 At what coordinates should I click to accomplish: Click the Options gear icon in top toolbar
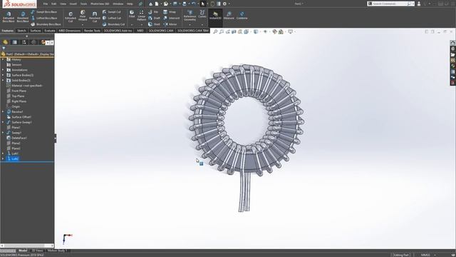pos(224,4)
